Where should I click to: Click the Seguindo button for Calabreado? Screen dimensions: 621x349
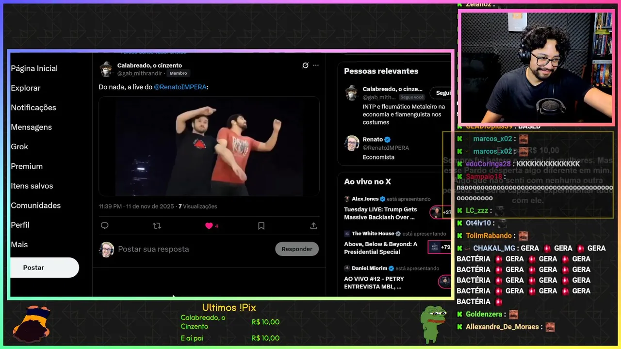pos(441,93)
